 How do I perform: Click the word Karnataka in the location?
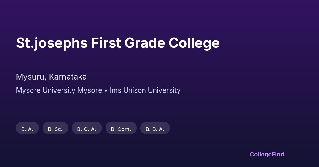click(68, 77)
